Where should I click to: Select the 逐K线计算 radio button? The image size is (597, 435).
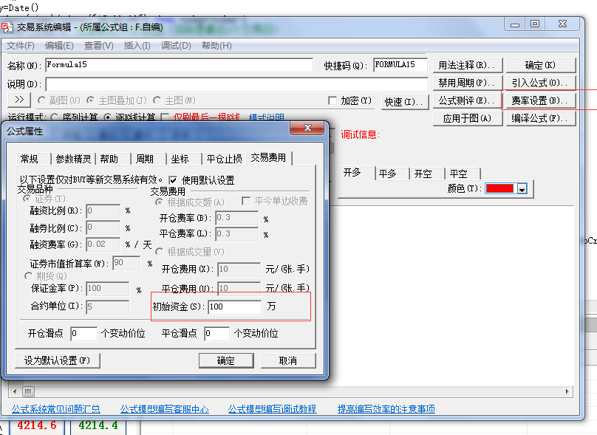point(109,117)
